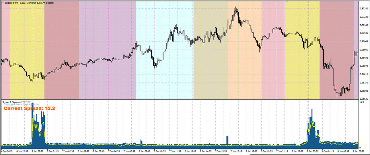Click the 7 Jan 17:15 time label
Viewport: 370px width, 155px height.
point(236,151)
